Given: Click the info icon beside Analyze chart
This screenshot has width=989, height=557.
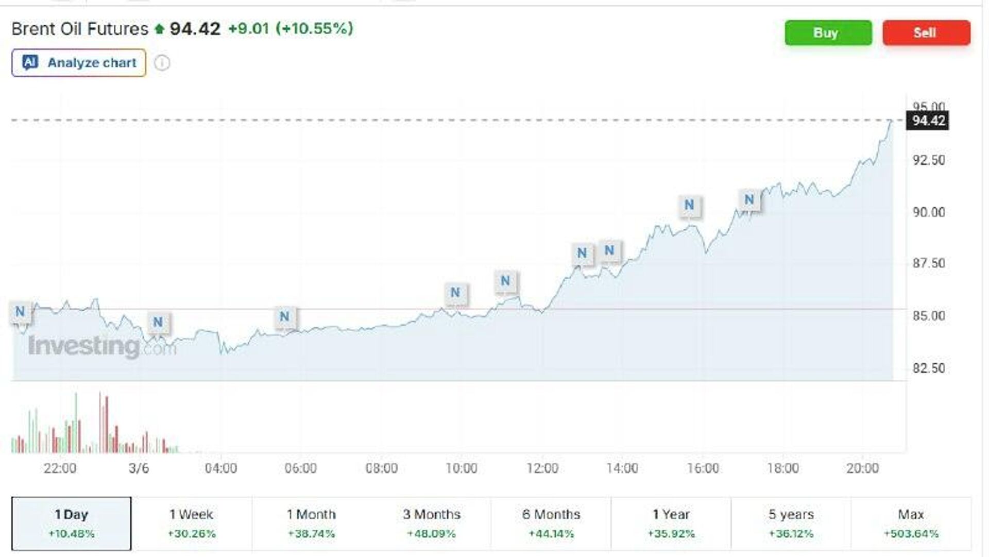Looking at the screenshot, I should coord(162,63).
